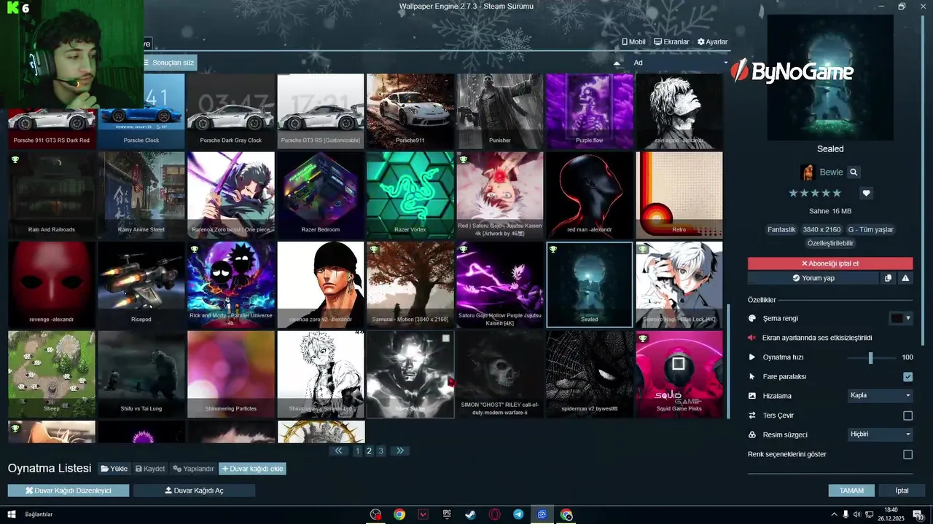The image size is (933, 524).
Task: Click Duvar kağıdı ekle button
Action: pyautogui.click(x=252, y=469)
